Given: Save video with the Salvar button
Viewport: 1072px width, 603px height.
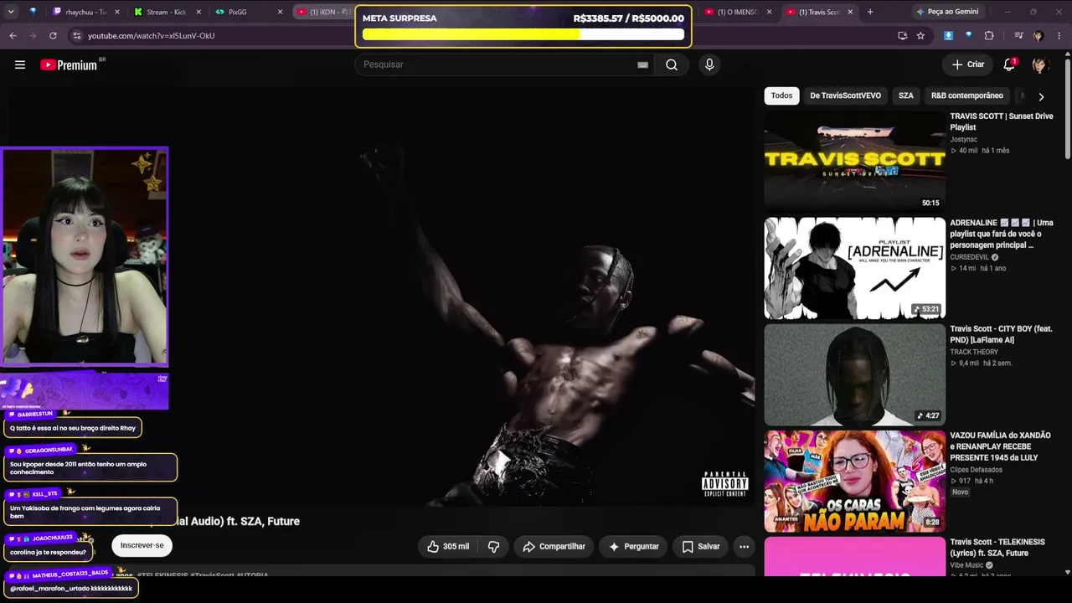Looking at the screenshot, I should coord(700,546).
